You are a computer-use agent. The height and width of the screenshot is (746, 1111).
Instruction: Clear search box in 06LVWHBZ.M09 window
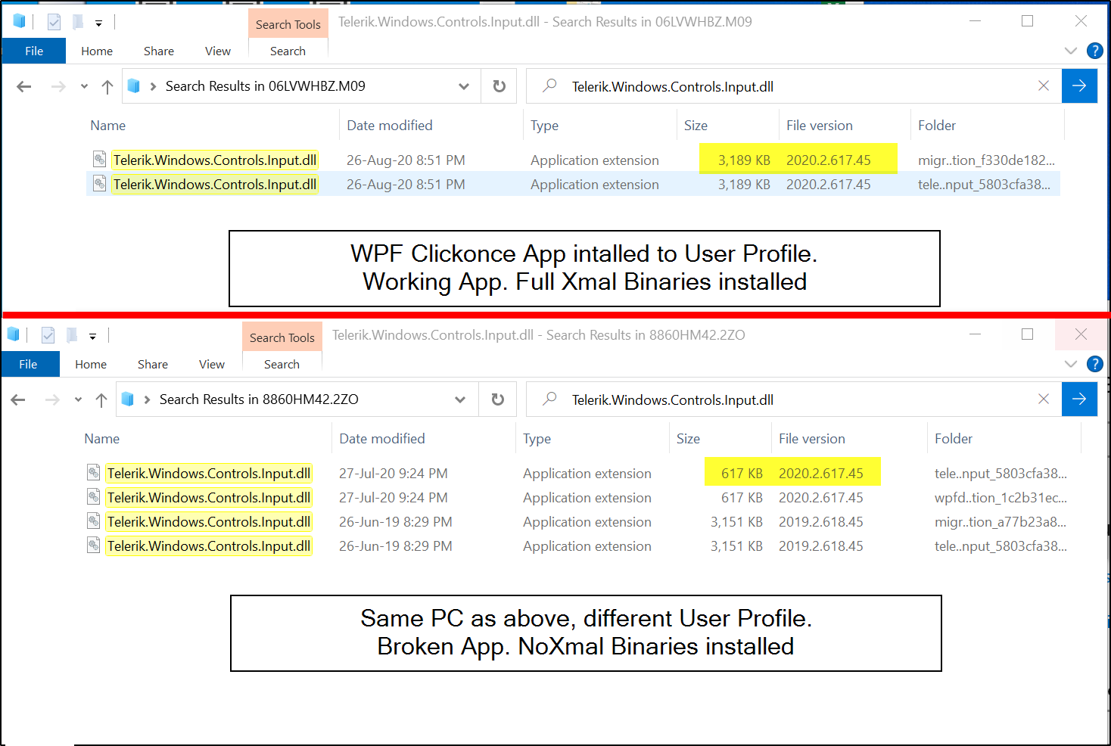point(1044,86)
